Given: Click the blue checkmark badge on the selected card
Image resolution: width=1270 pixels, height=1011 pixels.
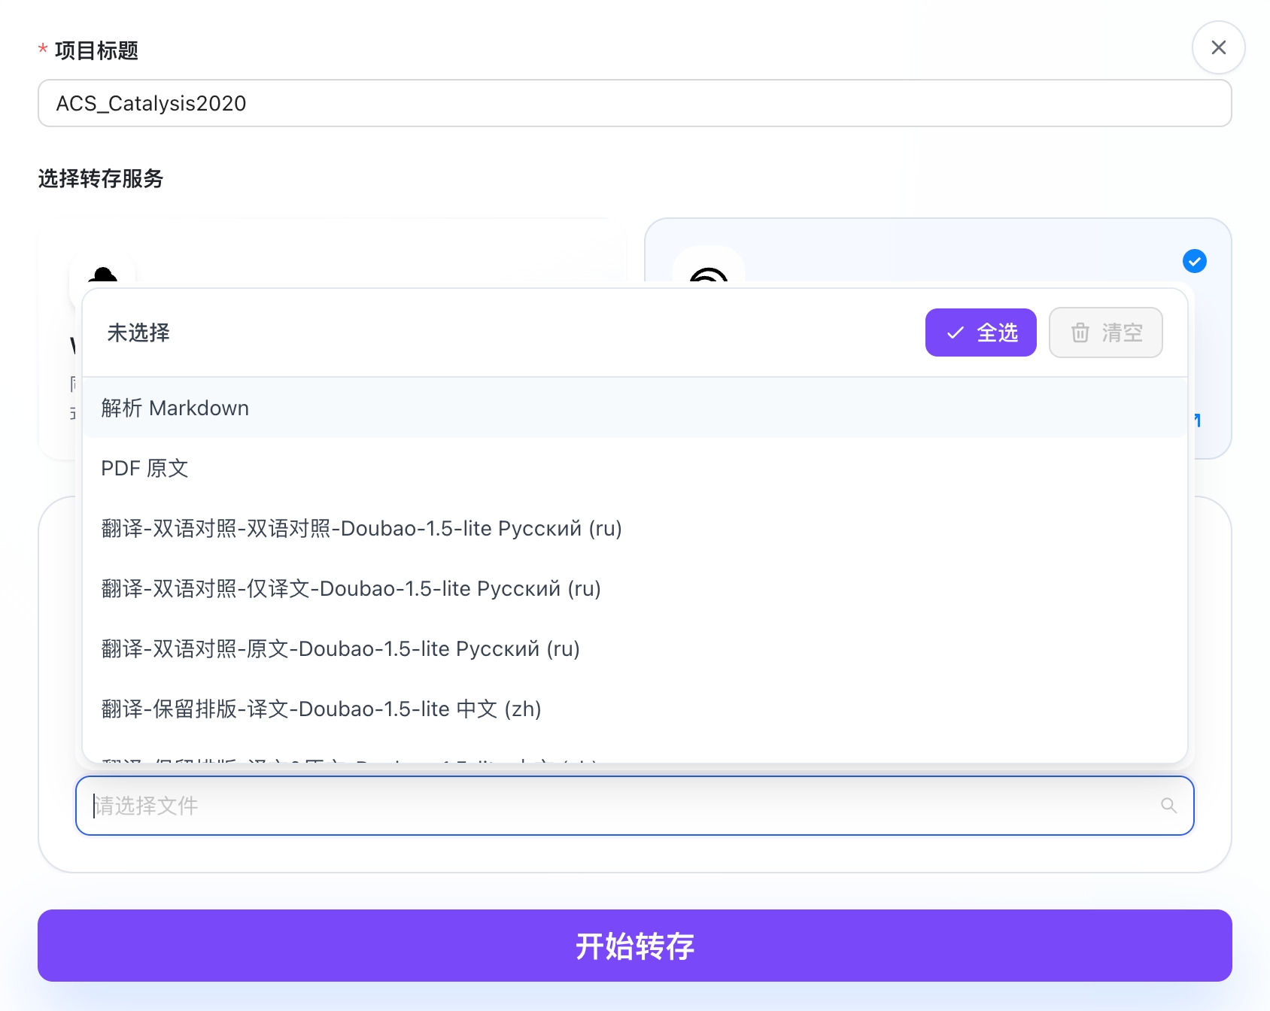Looking at the screenshot, I should coord(1195,261).
